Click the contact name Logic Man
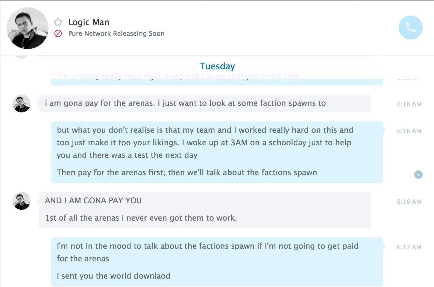434x287 pixels. (89, 22)
